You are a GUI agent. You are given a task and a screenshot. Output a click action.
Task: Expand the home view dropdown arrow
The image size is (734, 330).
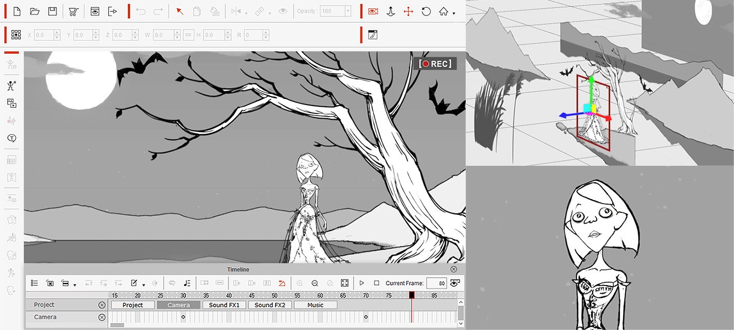click(454, 13)
